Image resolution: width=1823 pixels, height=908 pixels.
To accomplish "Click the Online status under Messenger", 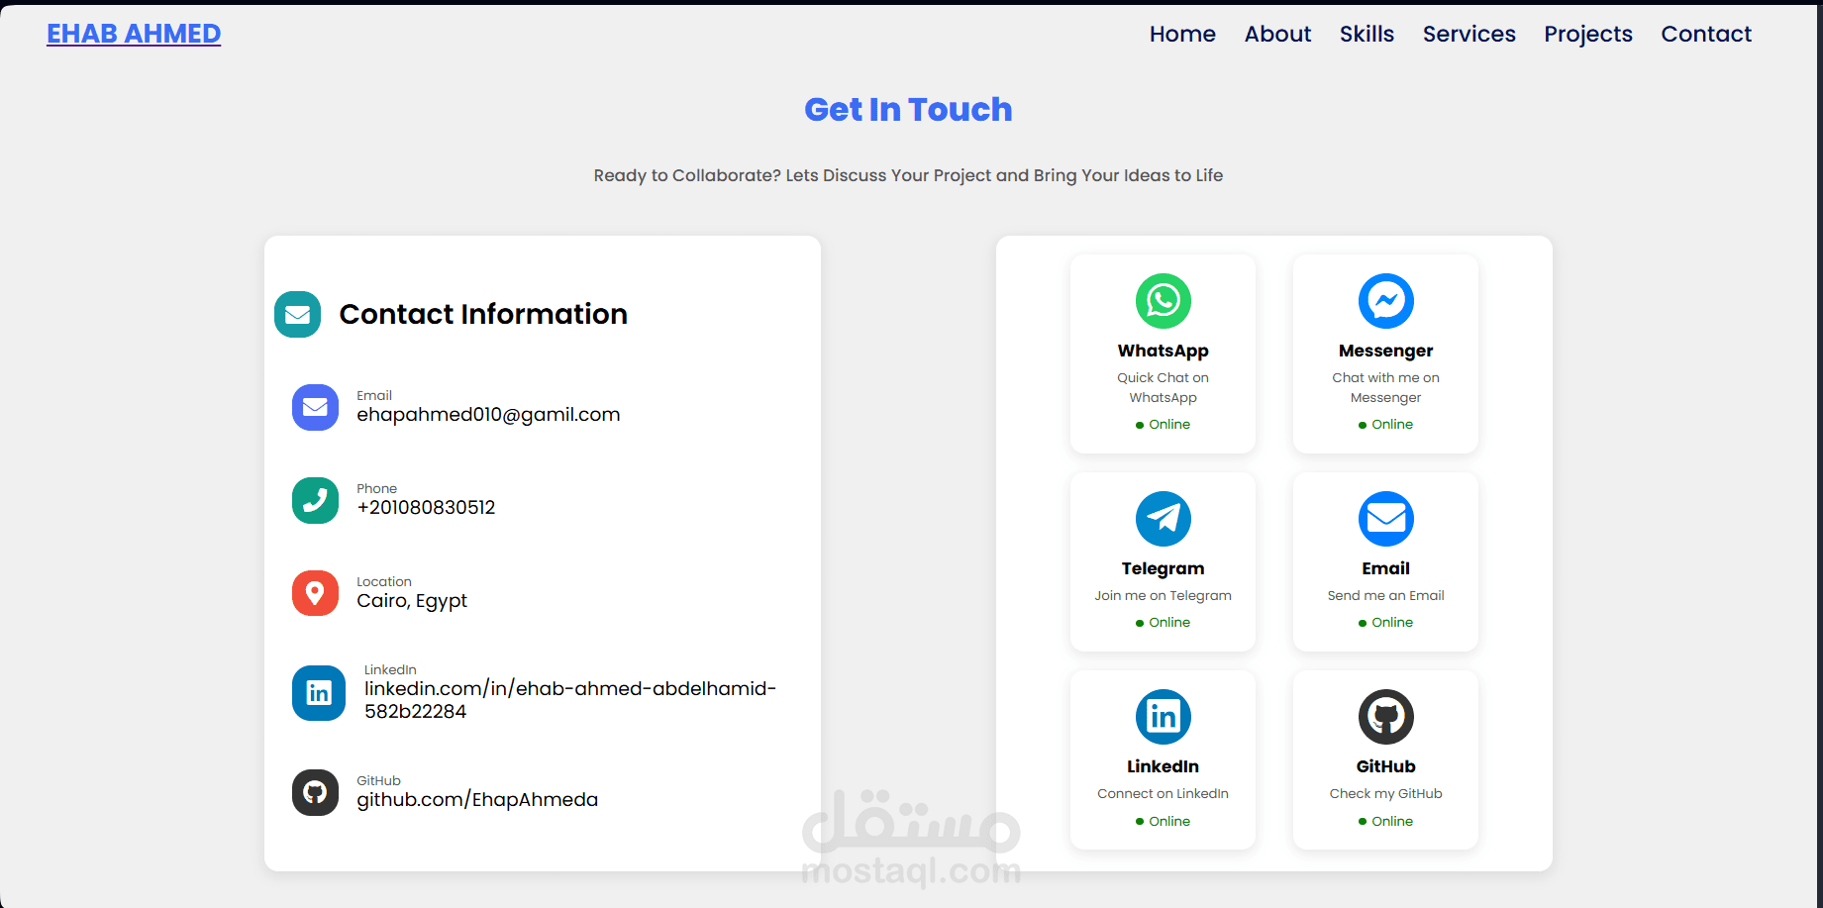I will (1386, 424).
